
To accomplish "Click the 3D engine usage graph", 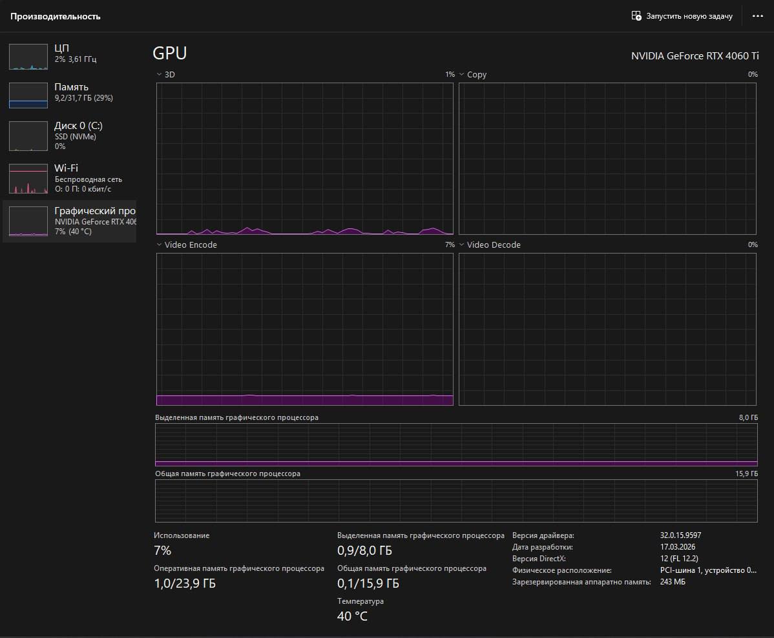I will pos(304,159).
